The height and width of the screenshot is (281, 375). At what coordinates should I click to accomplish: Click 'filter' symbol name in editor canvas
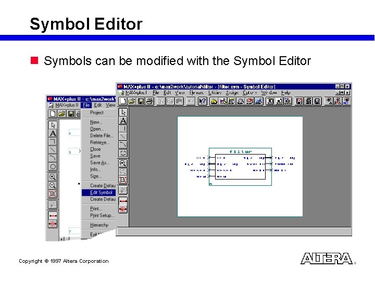[x=241, y=151]
